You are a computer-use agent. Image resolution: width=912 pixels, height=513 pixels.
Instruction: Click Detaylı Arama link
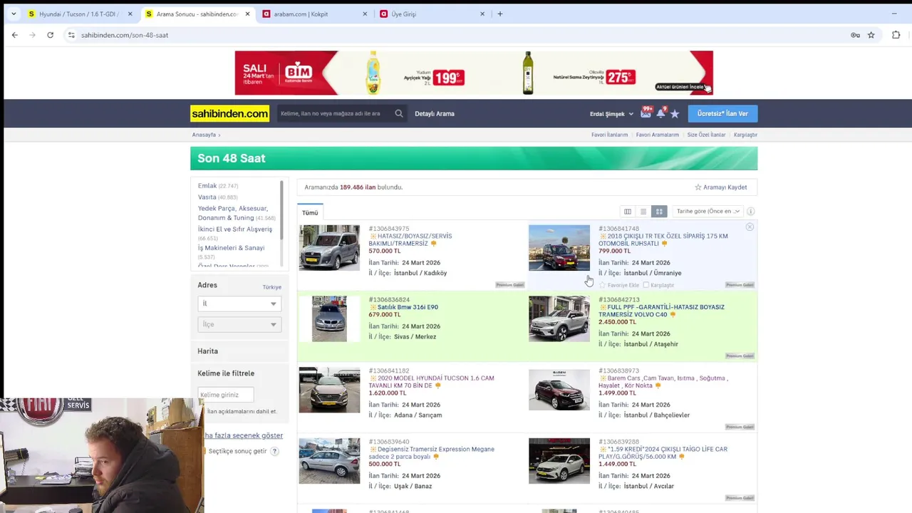435,114
